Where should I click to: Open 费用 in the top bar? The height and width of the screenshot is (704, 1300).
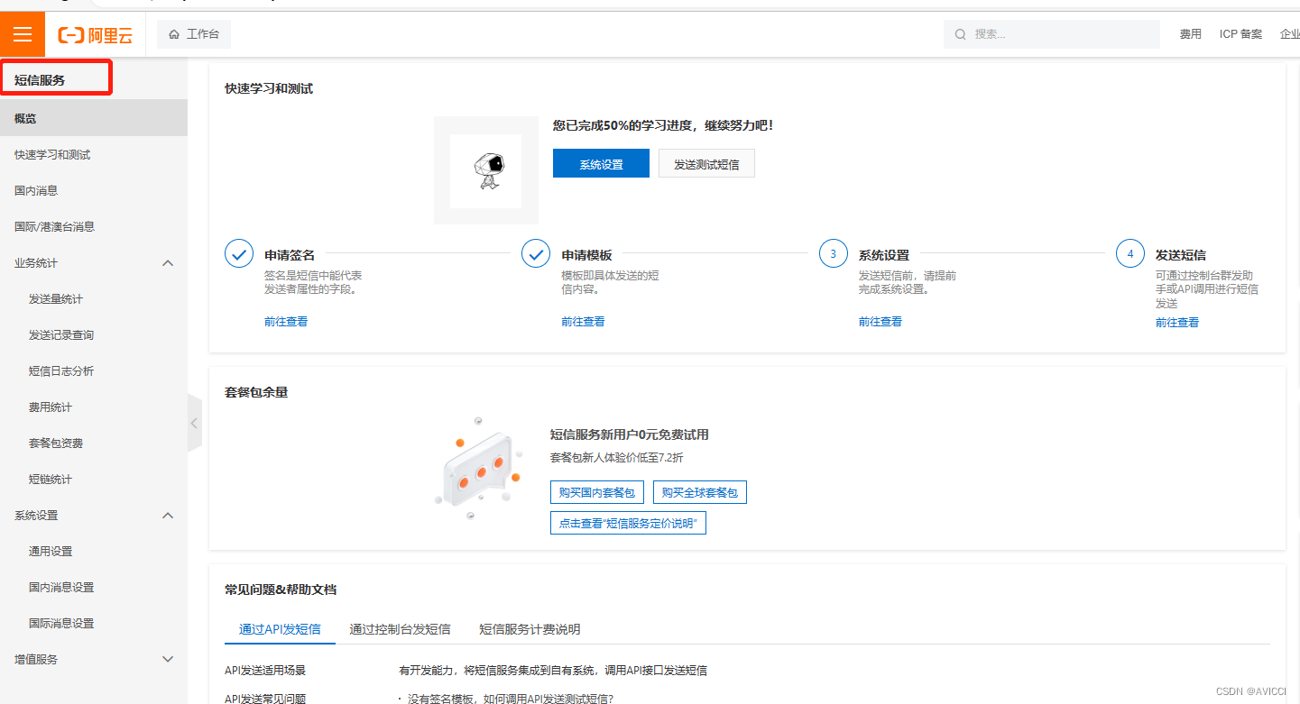1191,34
